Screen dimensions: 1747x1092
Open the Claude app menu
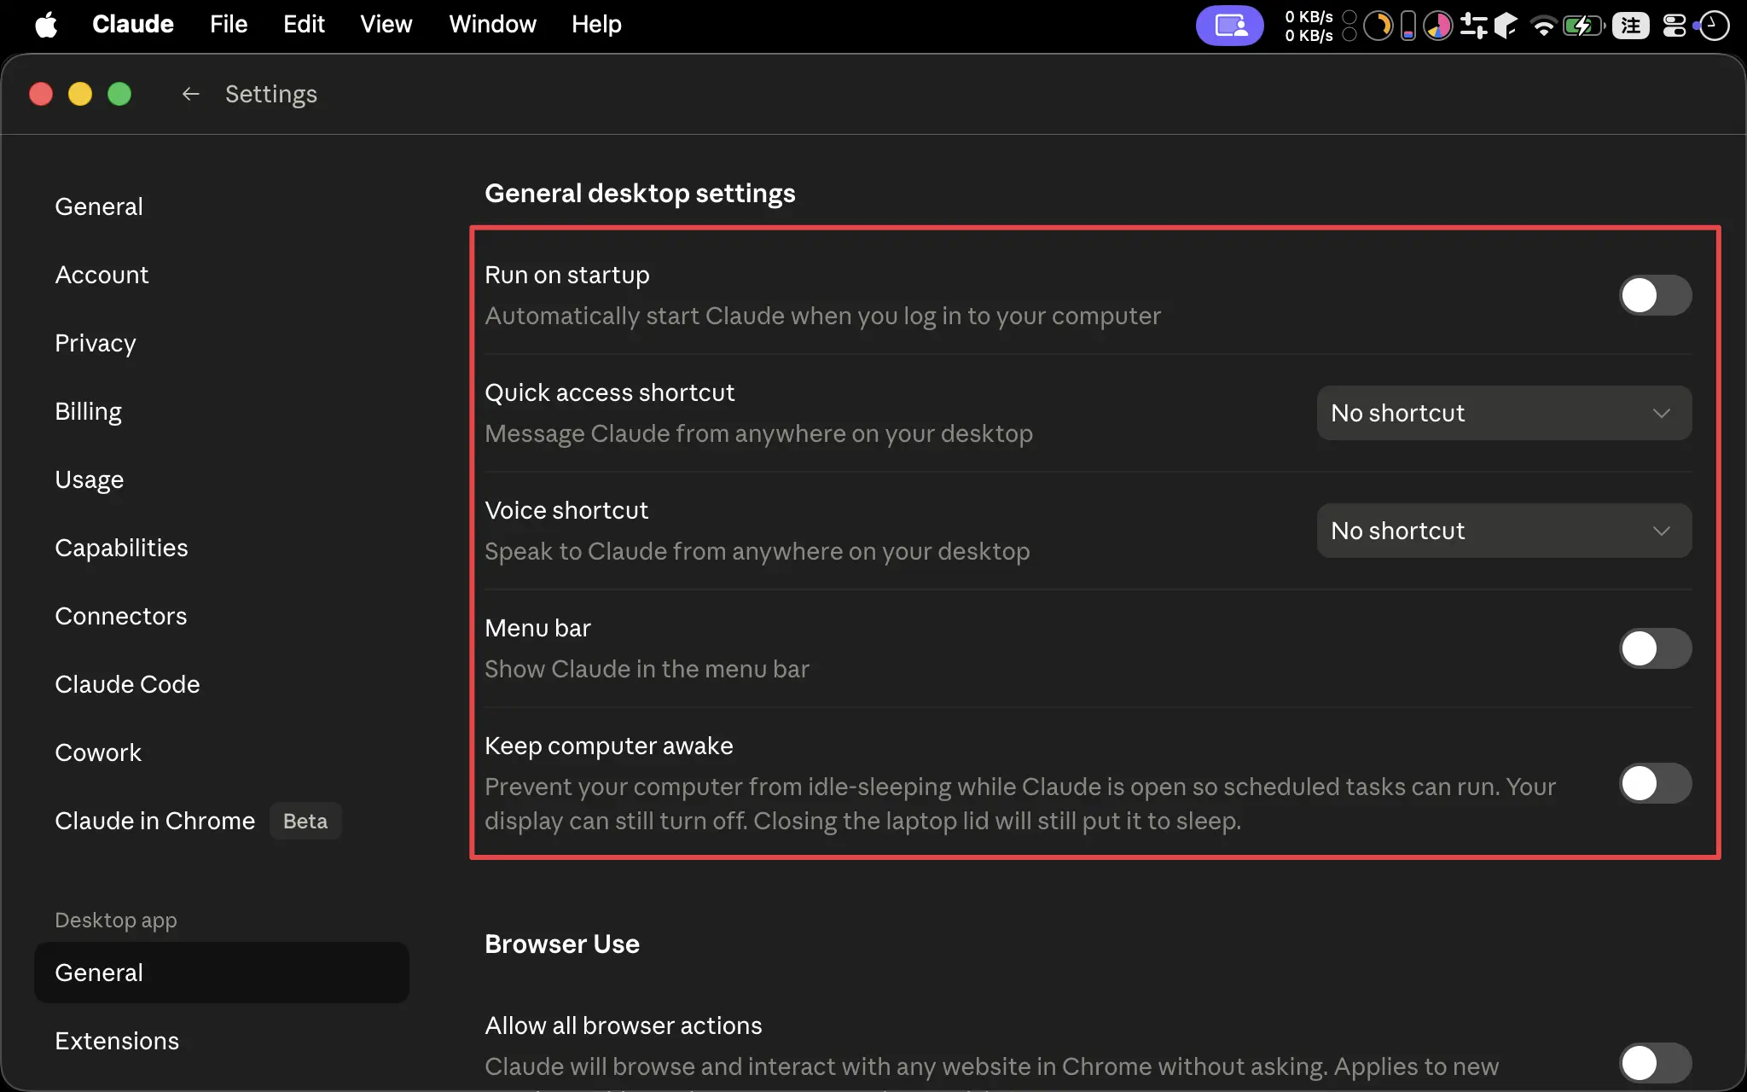click(x=133, y=25)
